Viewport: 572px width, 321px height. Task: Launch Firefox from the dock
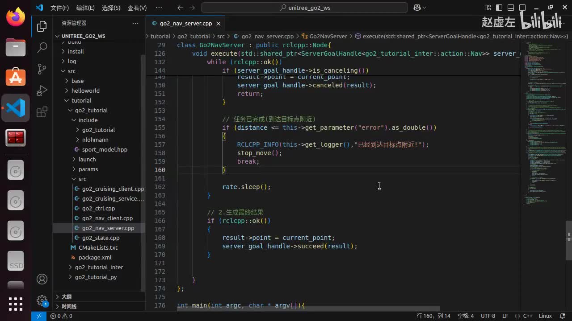[x=16, y=17]
